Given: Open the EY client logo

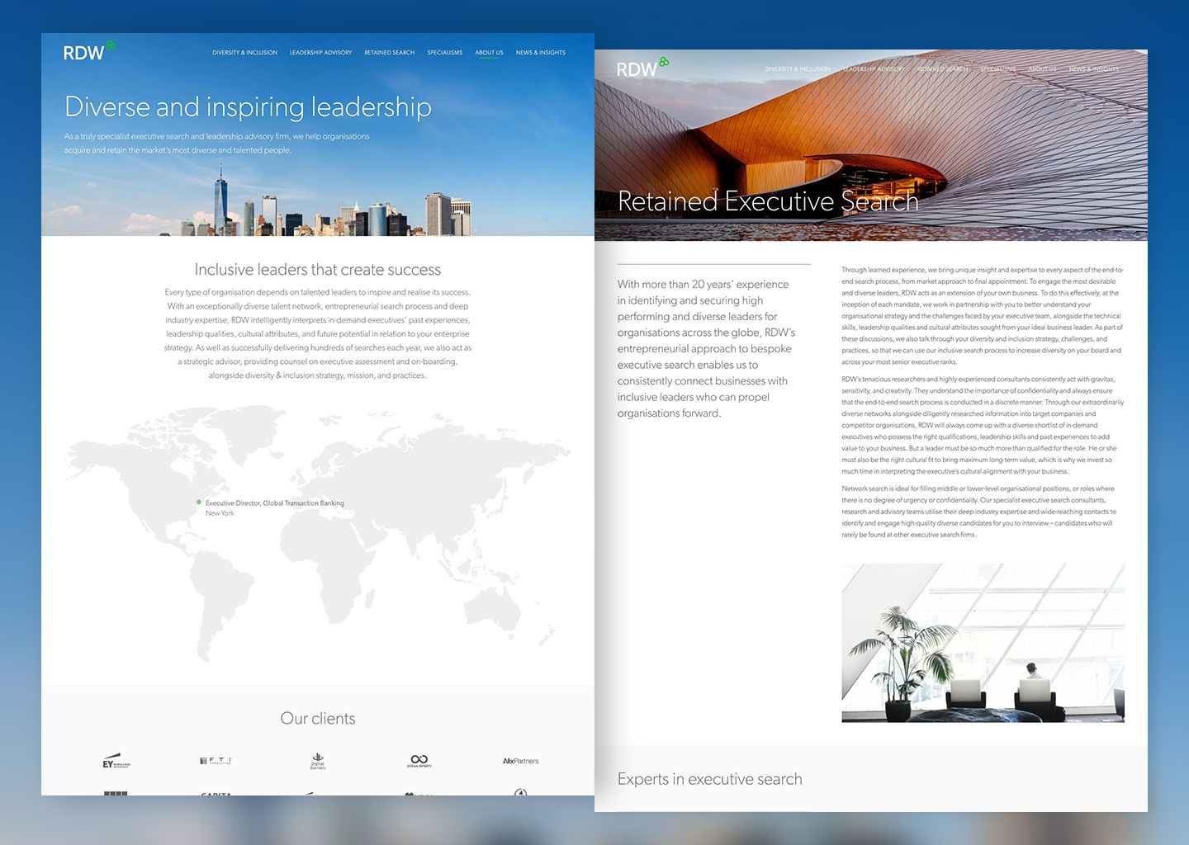Looking at the screenshot, I should pos(116,761).
